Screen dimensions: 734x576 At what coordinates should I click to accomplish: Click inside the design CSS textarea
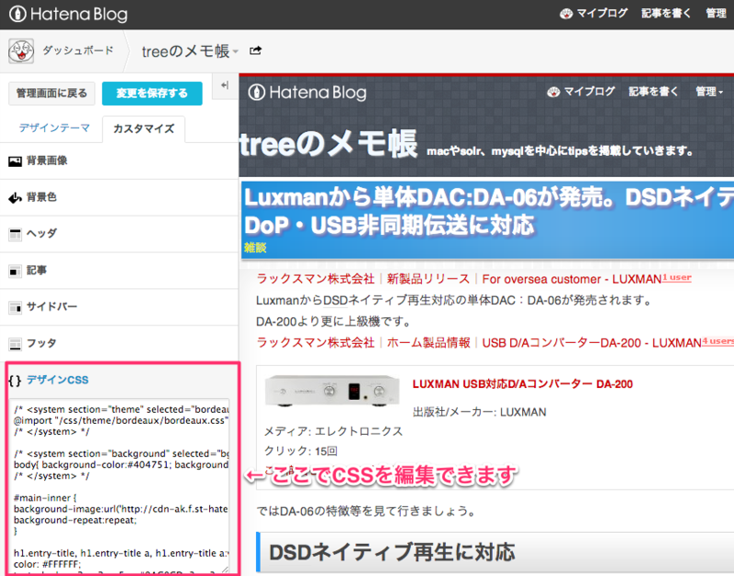(x=119, y=486)
